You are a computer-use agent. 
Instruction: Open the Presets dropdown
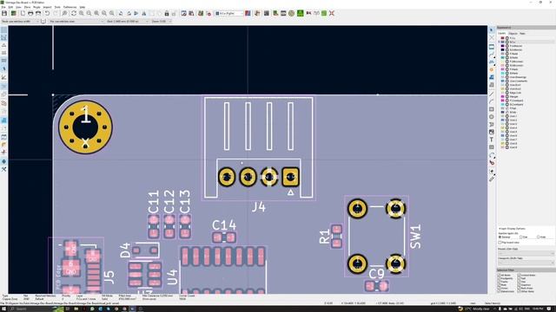526,254
